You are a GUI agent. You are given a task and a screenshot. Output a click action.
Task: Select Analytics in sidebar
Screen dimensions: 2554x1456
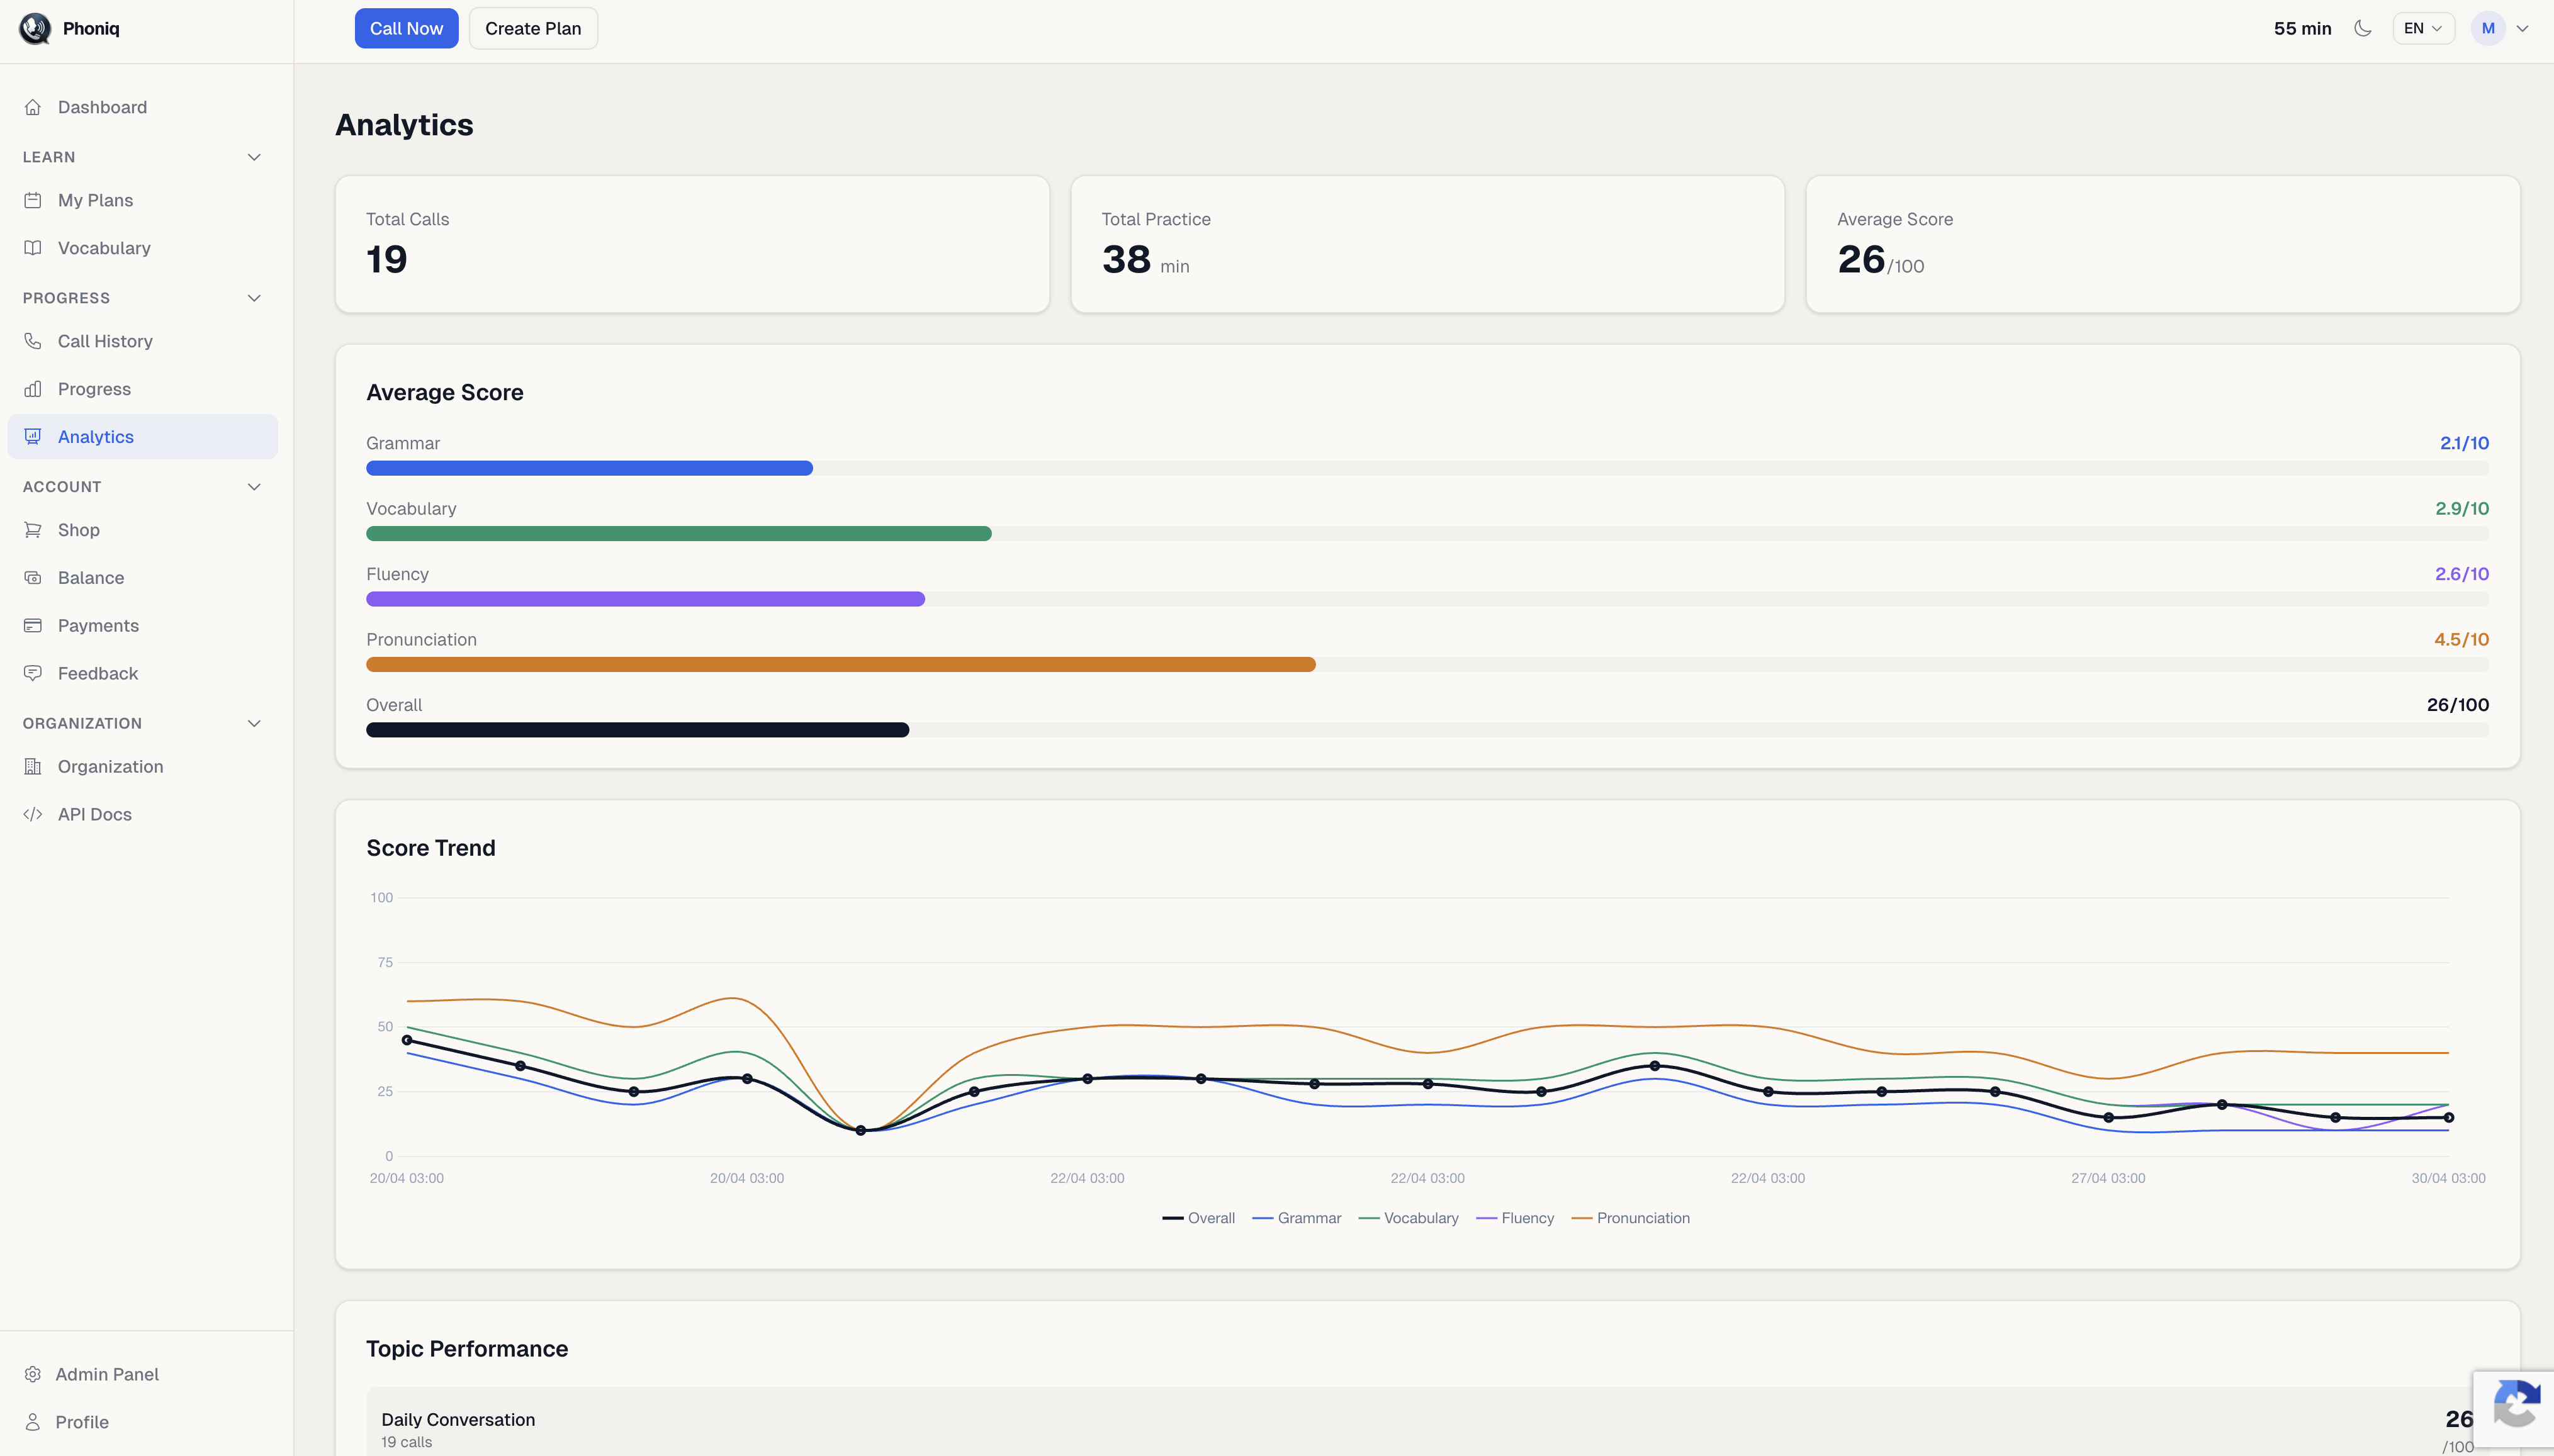pos(143,437)
